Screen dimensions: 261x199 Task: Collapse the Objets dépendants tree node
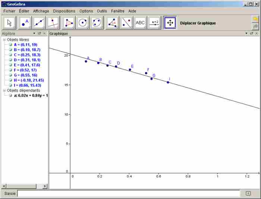coord(4,90)
